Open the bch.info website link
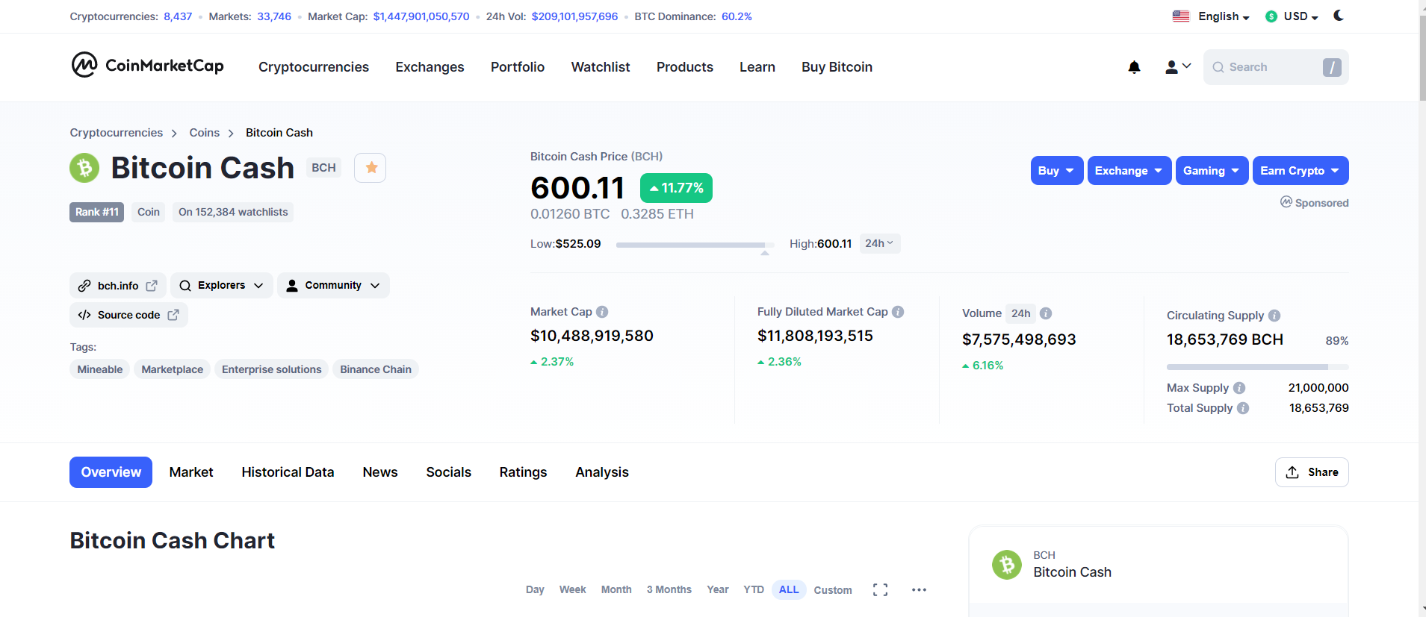The height and width of the screenshot is (620, 1426). click(118, 286)
